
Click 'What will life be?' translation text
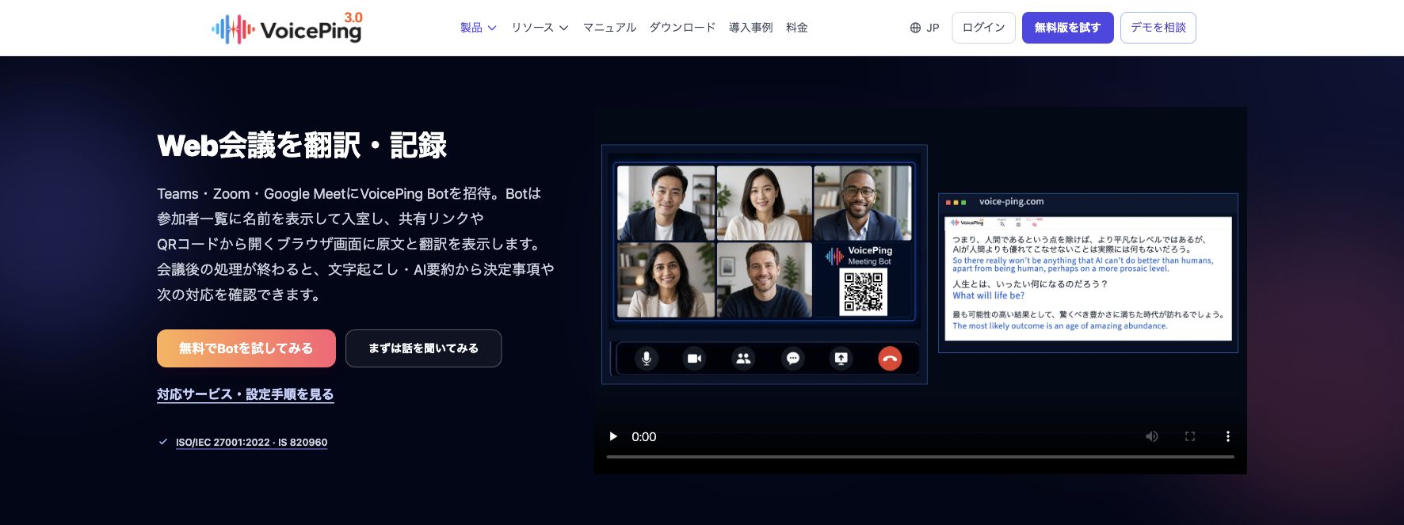tap(988, 296)
